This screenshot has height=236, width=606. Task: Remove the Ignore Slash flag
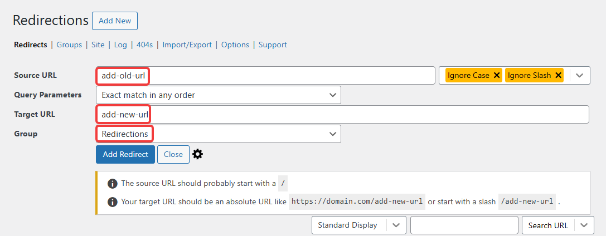tap(558, 76)
